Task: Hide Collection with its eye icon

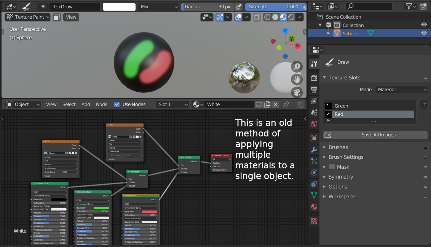Action: click(424, 25)
